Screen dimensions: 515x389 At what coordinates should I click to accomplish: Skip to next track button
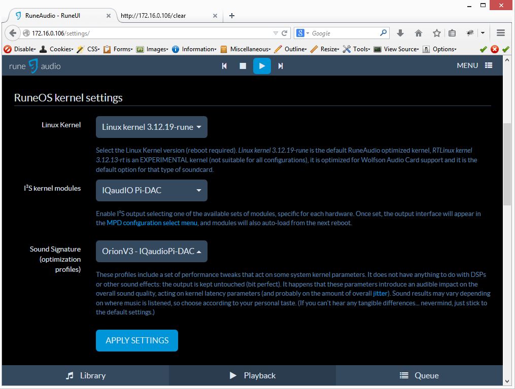[281, 66]
